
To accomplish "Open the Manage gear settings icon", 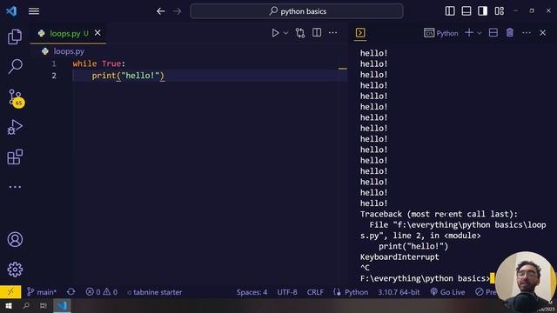I will pos(15,270).
